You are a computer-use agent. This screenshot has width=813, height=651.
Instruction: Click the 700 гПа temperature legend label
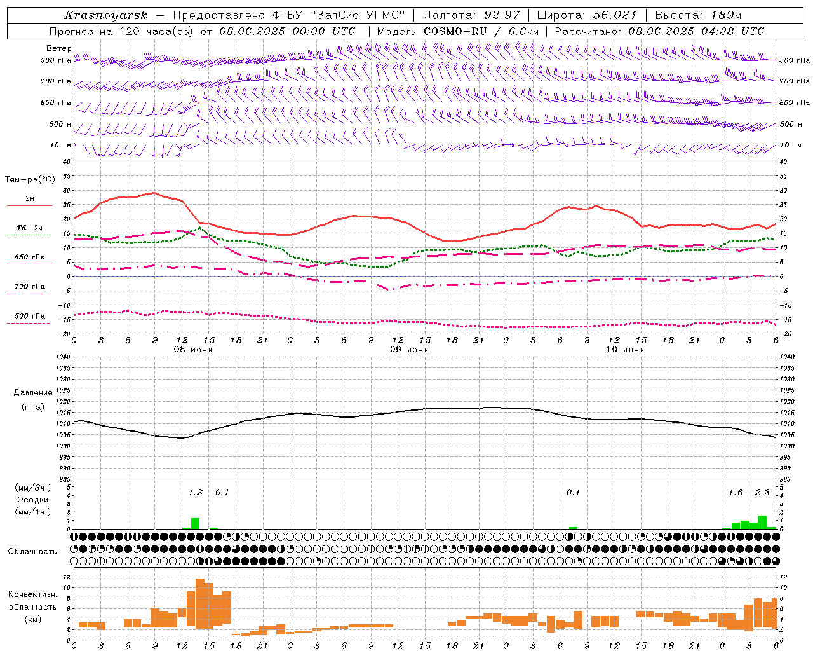point(30,287)
